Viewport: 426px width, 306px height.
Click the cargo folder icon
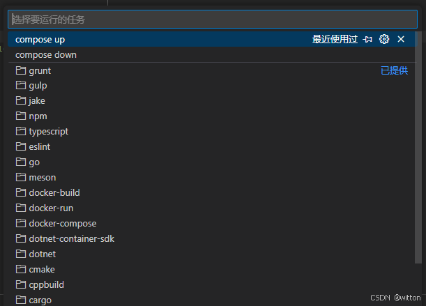(20, 300)
